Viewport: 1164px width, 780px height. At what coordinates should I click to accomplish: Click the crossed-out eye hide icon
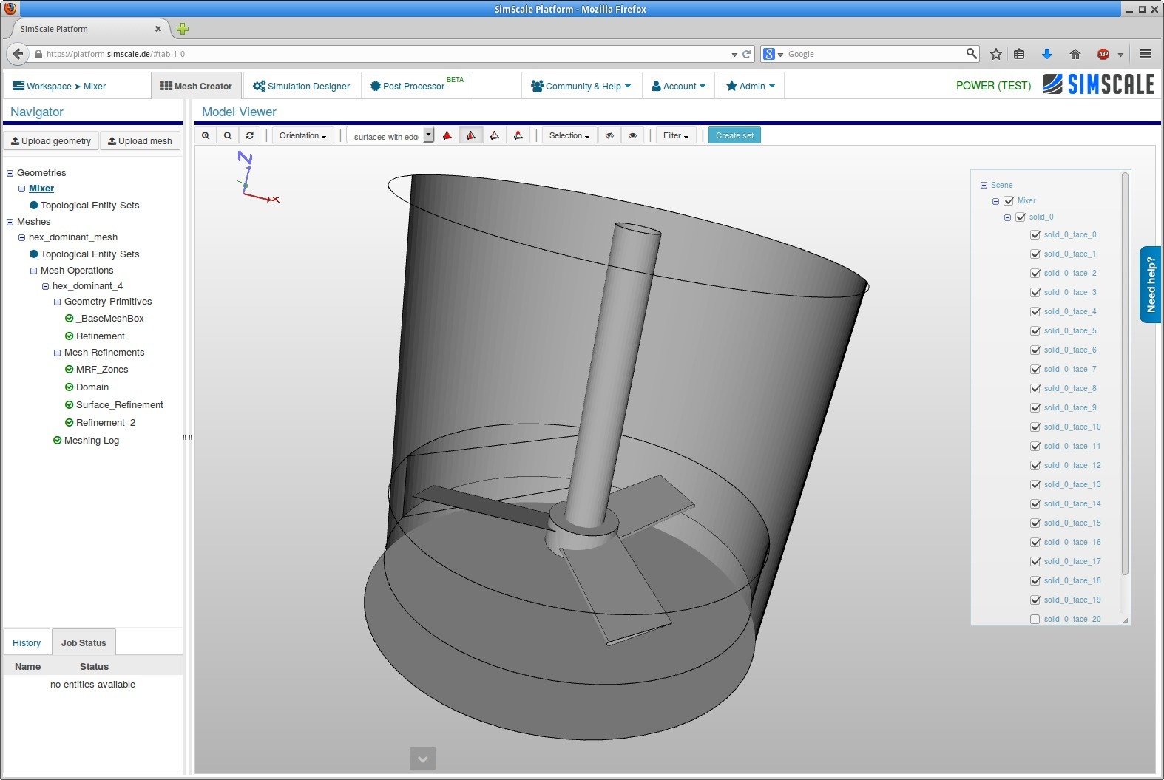[x=609, y=135]
